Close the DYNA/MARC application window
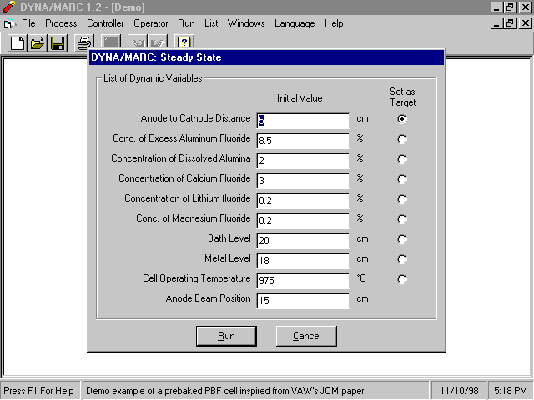The width and height of the screenshot is (534, 400). pos(526,7)
